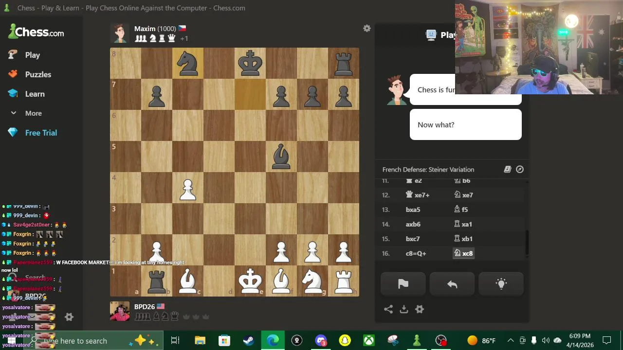The height and width of the screenshot is (350, 623).
Task: Share the game via share icon
Action: [388, 309]
